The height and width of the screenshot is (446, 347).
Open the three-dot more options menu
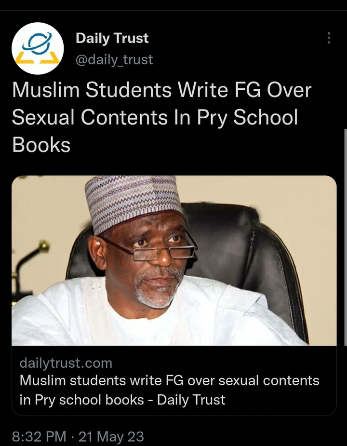click(329, 38)
